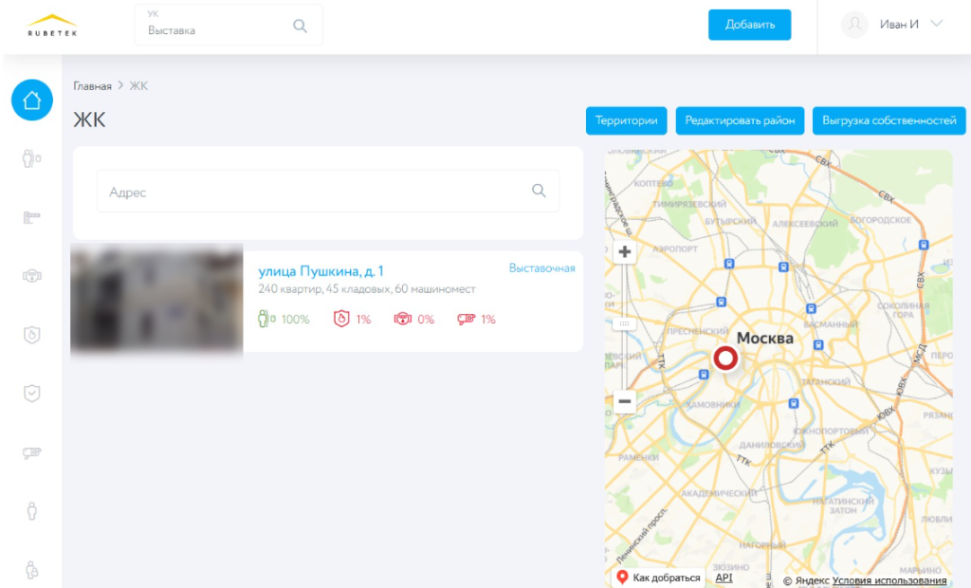
Task: Click the search icon in the УК field
Action: click(300, 26)
